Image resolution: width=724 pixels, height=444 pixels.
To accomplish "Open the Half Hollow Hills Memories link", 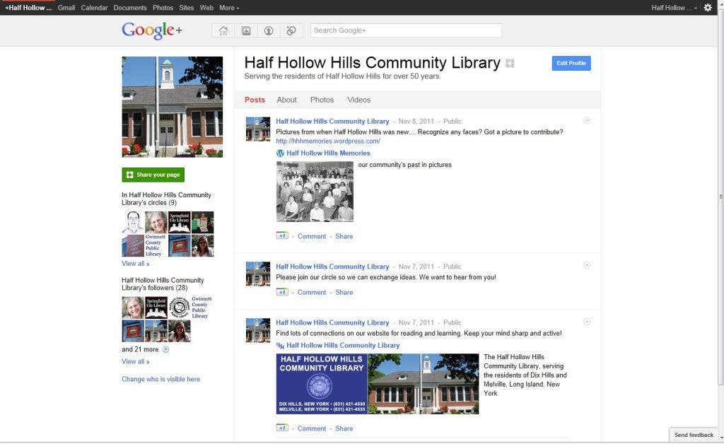I will click(x=328, y=153).
